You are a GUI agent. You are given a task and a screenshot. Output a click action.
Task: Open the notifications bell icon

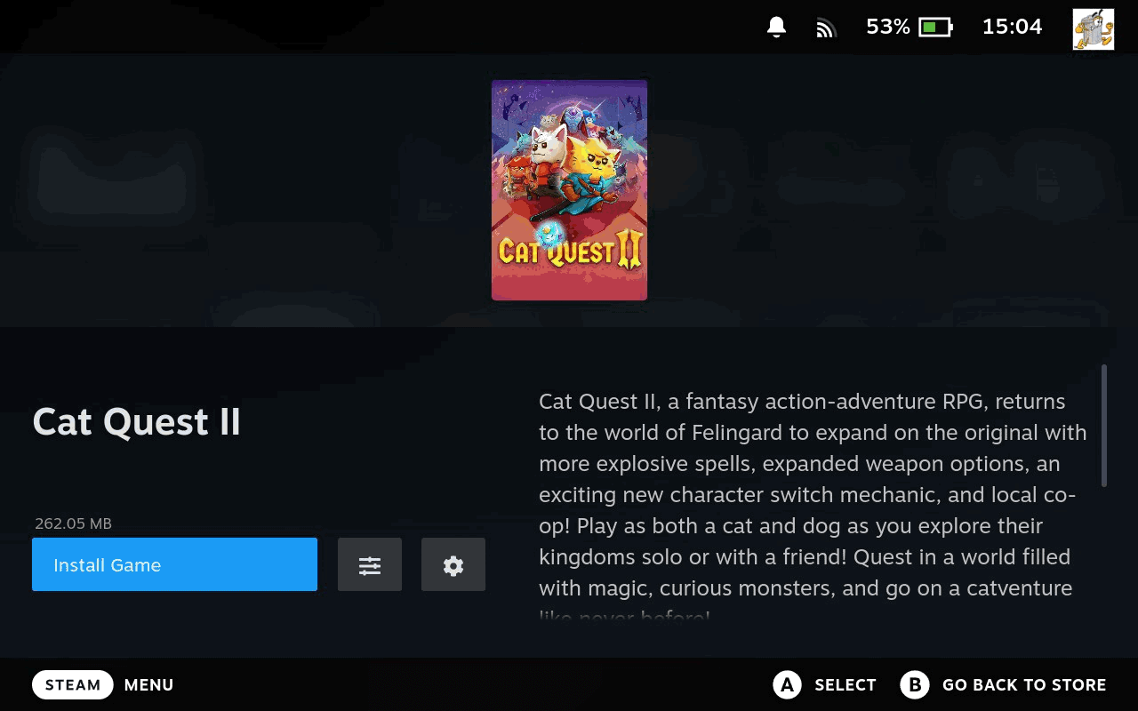point(776,28)
